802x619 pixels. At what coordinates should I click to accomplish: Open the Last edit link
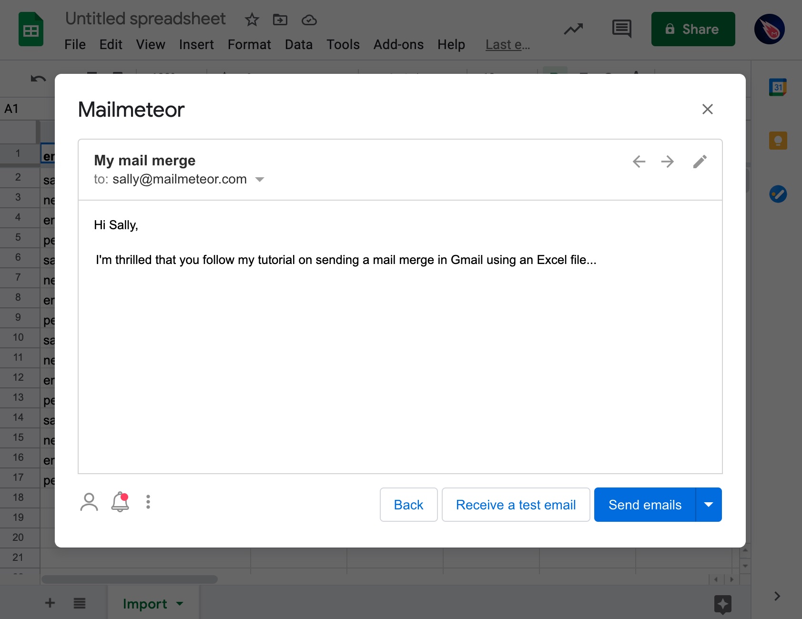click(x=508, y=45)
